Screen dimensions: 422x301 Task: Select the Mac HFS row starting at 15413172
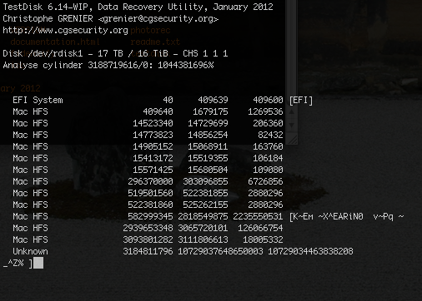click(148, 158)
